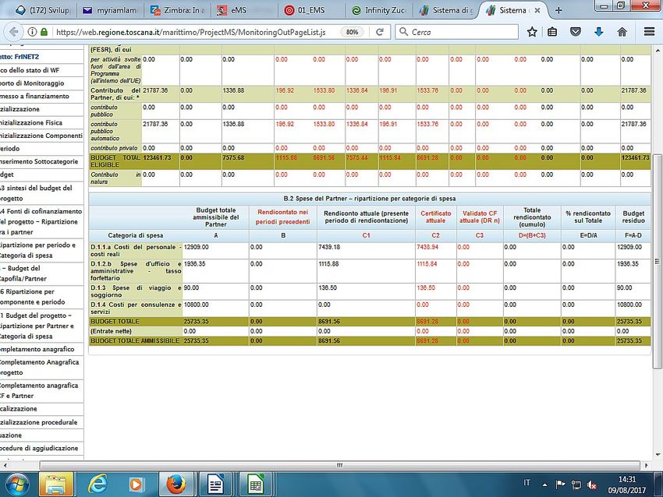Open Internet Explorer from the taskbar
The image size is (663, 497).
(98, 484)
